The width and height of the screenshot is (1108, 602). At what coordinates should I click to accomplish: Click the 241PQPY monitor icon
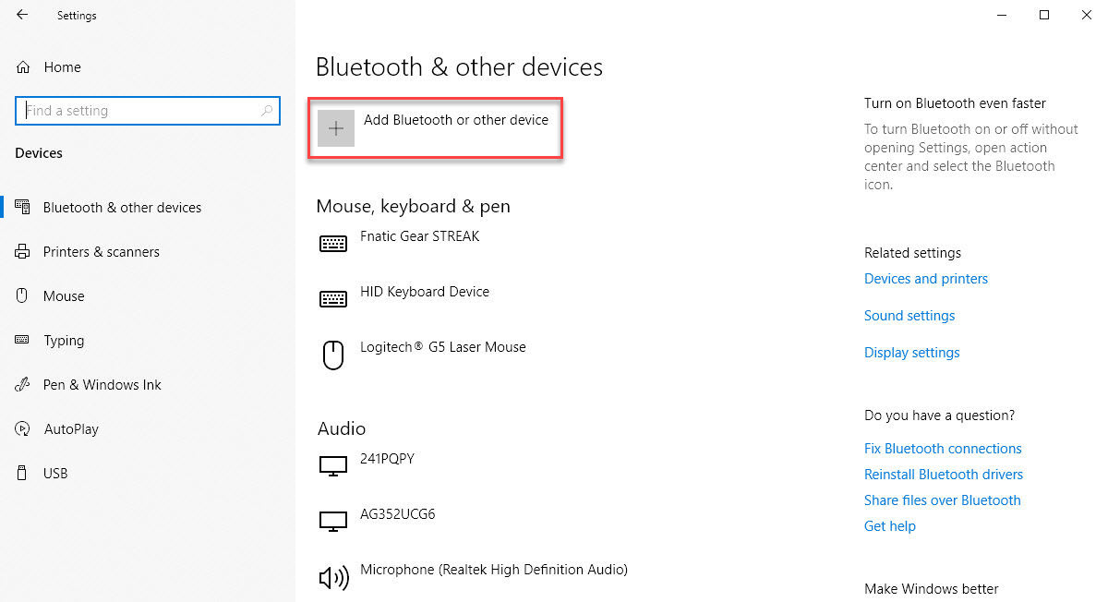333,466
